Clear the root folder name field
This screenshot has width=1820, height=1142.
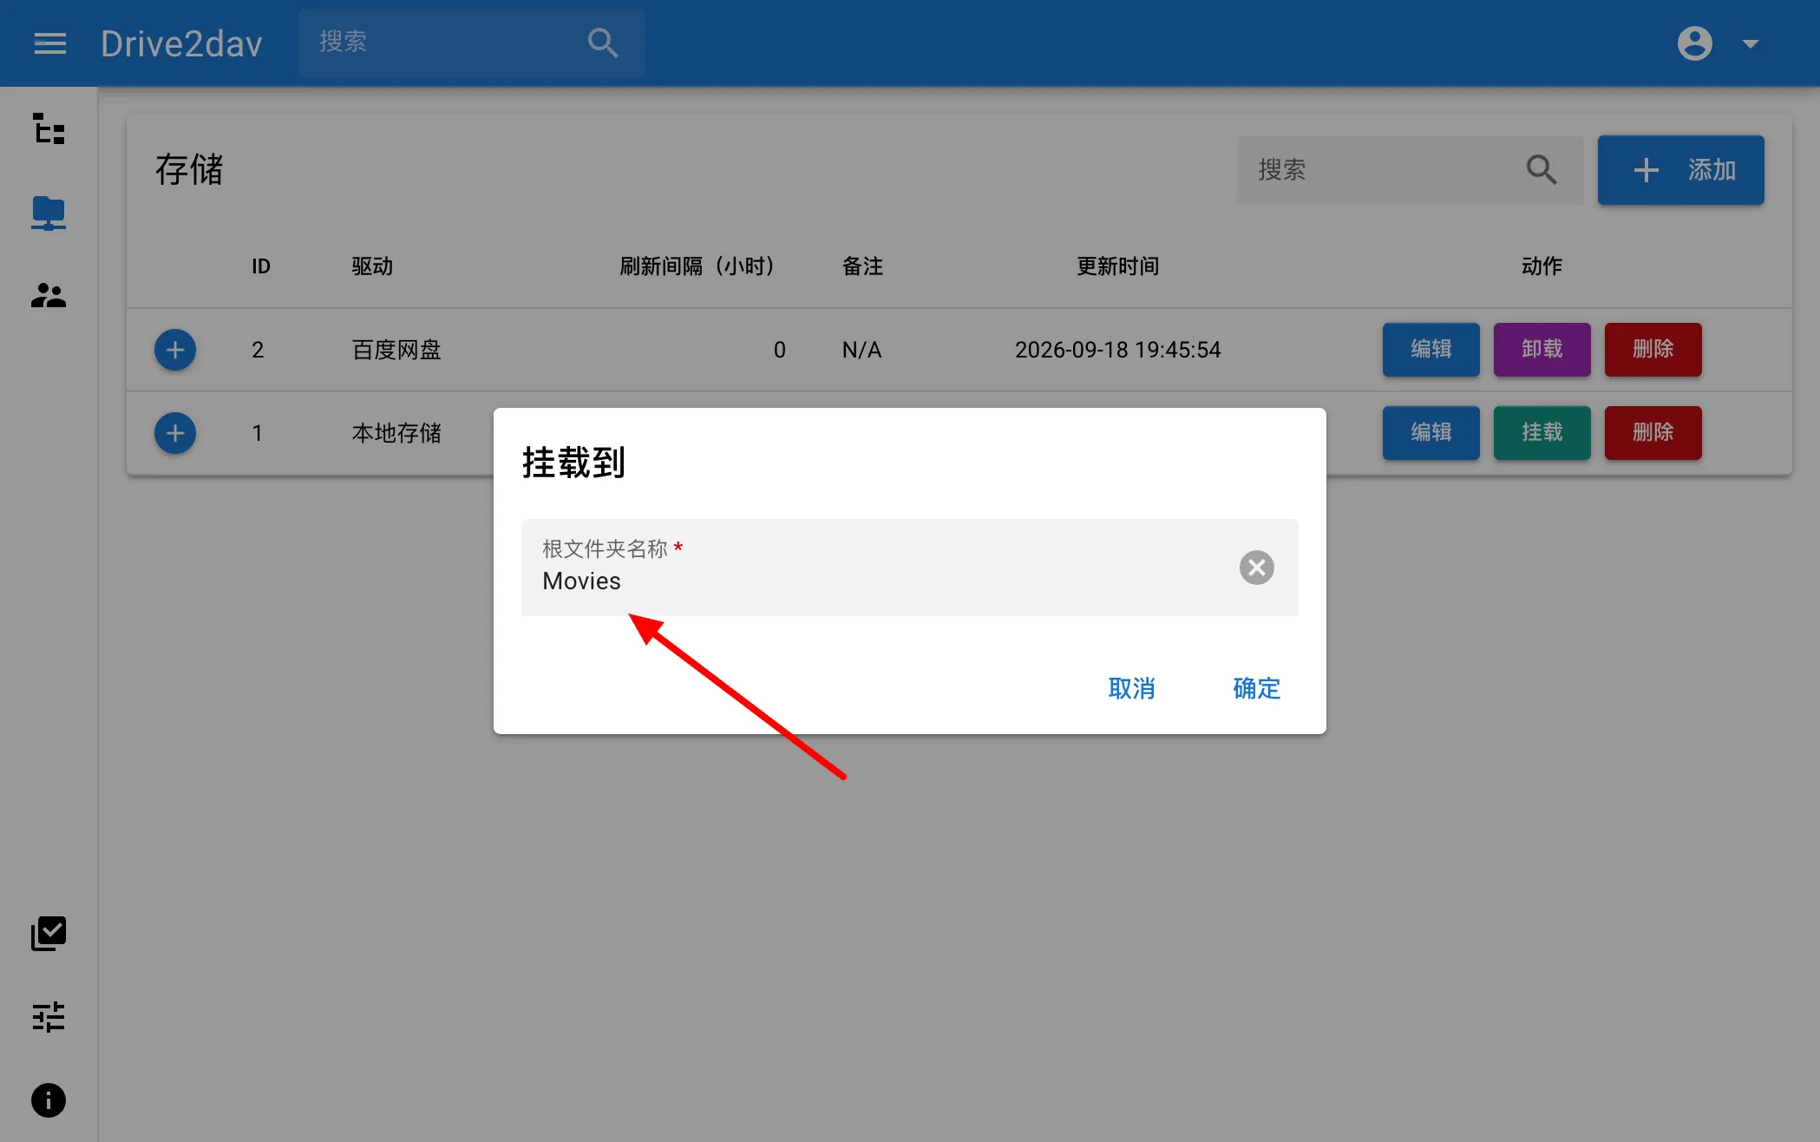point(1256,568)
